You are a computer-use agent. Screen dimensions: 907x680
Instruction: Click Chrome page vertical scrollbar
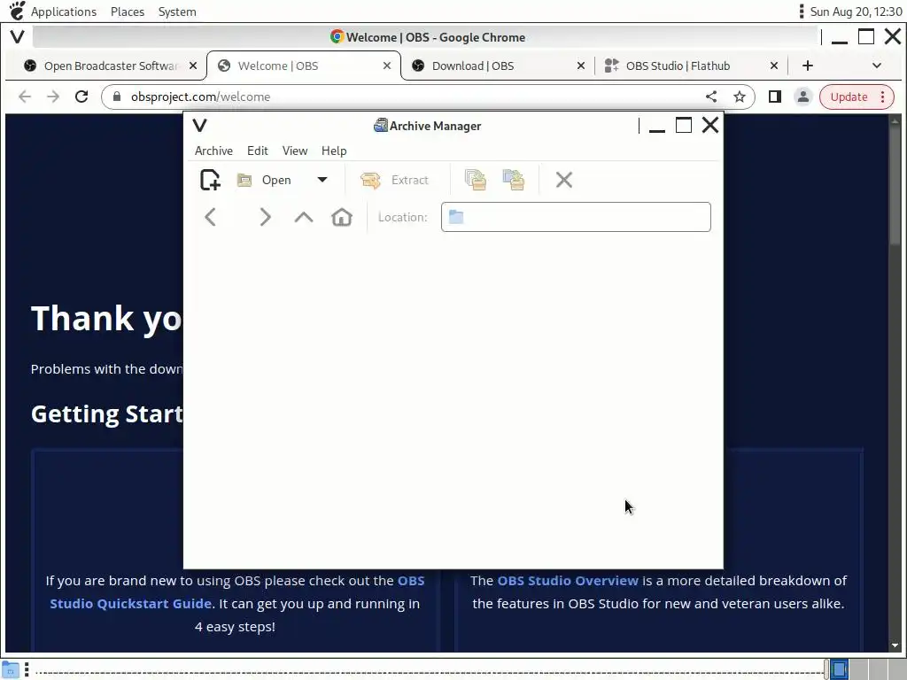(895, 185)
